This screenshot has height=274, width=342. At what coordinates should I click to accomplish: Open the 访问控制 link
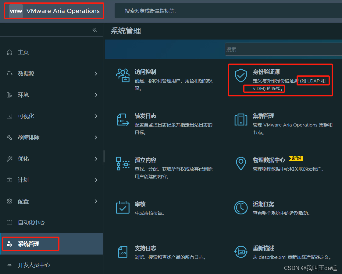[x=145, y=72]
